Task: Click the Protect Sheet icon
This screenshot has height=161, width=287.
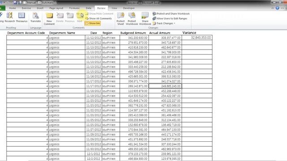Action: pos(121,19)
